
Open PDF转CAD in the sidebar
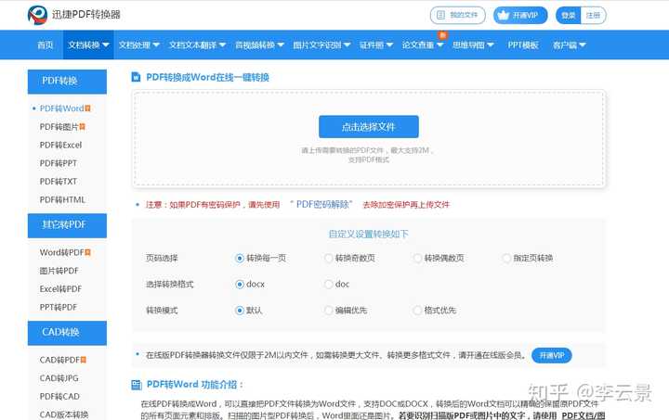(x=59, y=397)
